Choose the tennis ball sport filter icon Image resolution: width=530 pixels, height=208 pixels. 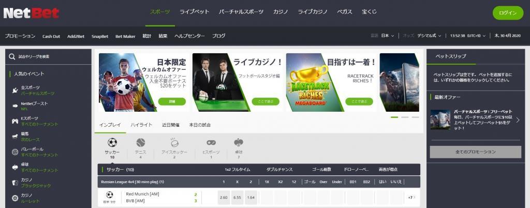(x=141, y=142)
